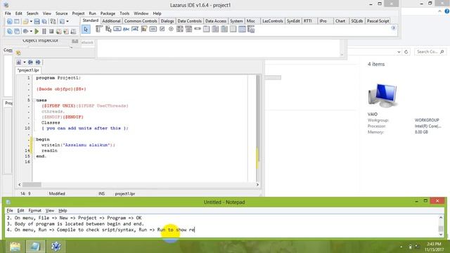450x253 pixels.
Task: Pick the TPopupMenu component in Standard palette
Action: coord(108,29)
